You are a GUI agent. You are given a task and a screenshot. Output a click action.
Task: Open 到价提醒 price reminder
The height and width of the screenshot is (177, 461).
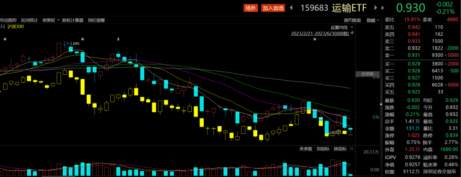[x=96, y=20]
